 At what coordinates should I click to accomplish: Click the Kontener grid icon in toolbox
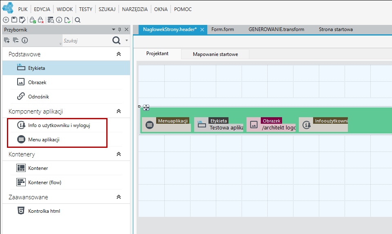coord(21,168)
